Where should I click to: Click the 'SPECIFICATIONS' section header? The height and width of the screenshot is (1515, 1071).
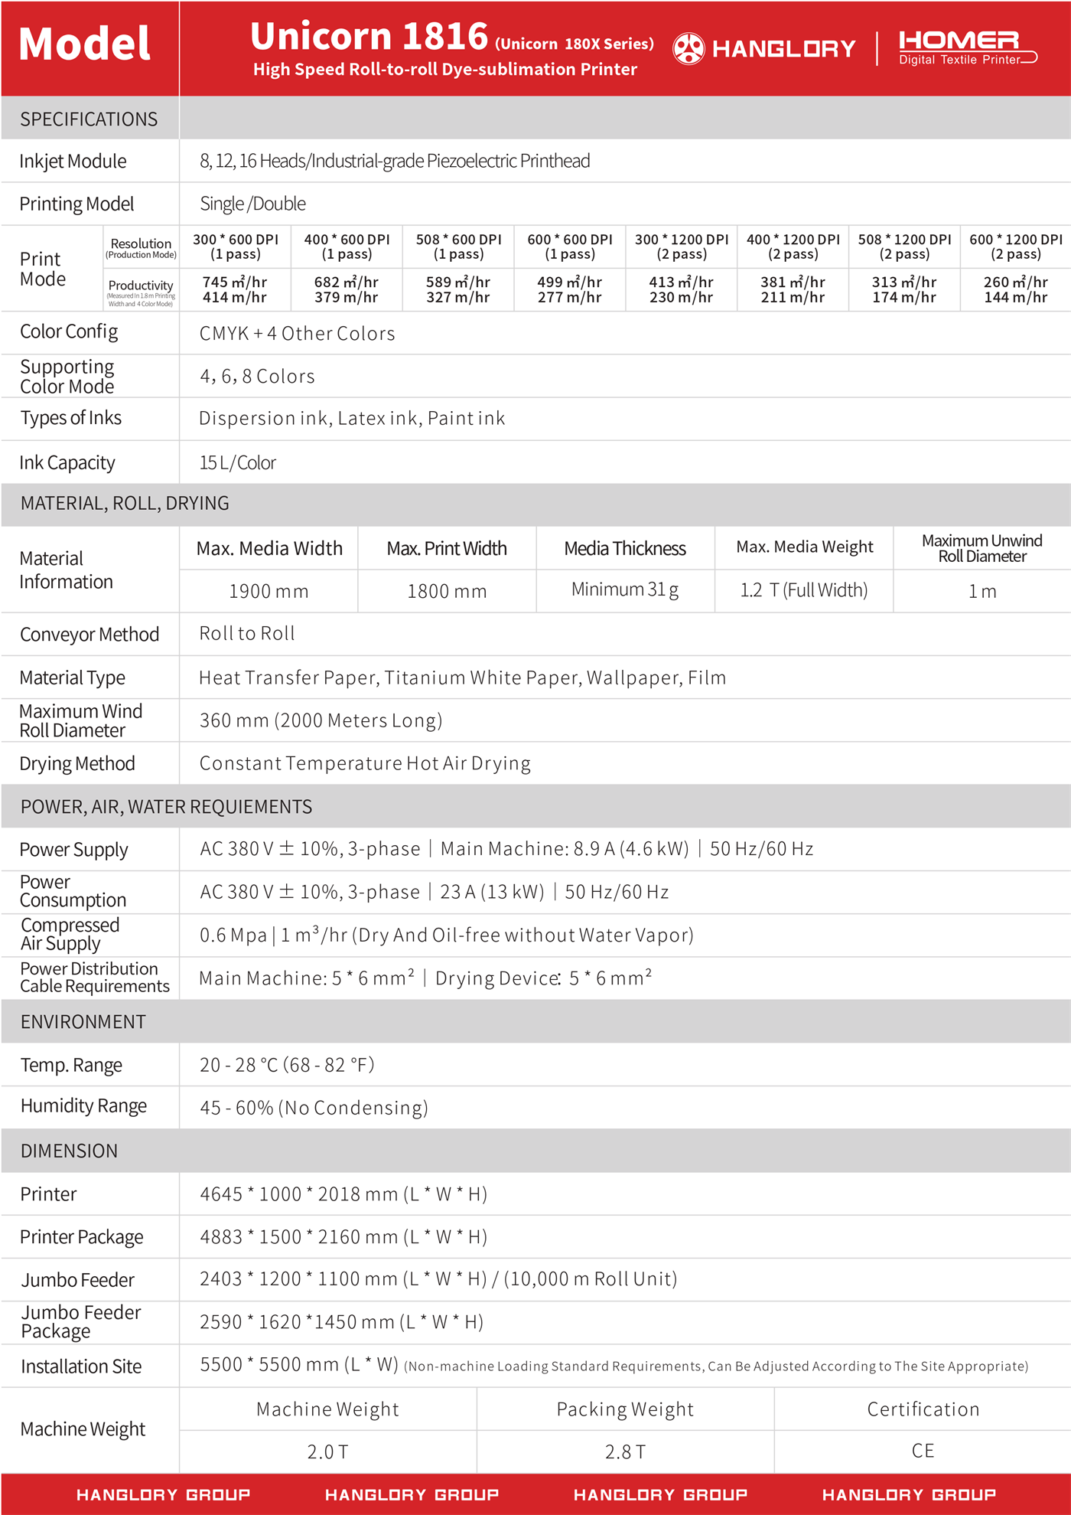point(89,119)
